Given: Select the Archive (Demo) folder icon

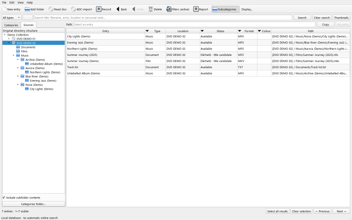Looking at the screenshot, I should click(x=22, y=59).
